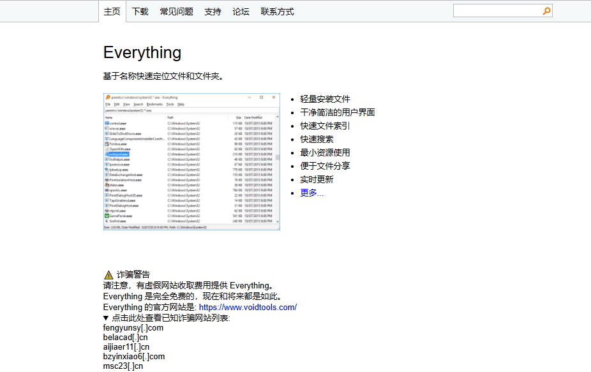Select the 干净简洁的用户界面 bullet text
The image size is (591, 372).
(338, 112)
